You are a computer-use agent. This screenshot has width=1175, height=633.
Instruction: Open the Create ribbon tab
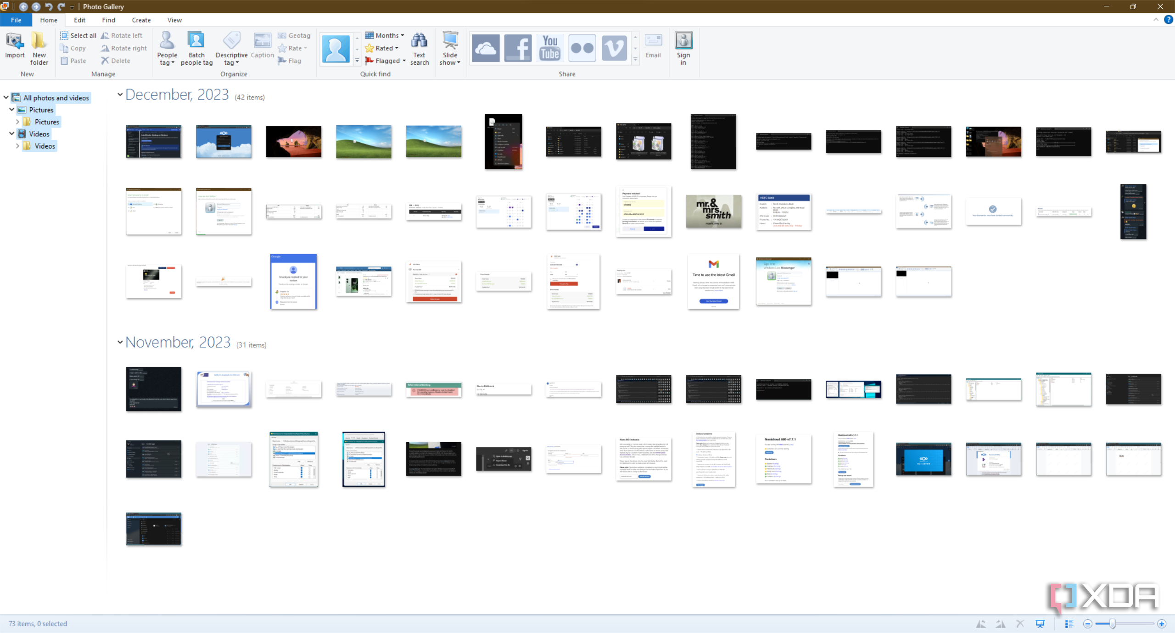[141, 20]
